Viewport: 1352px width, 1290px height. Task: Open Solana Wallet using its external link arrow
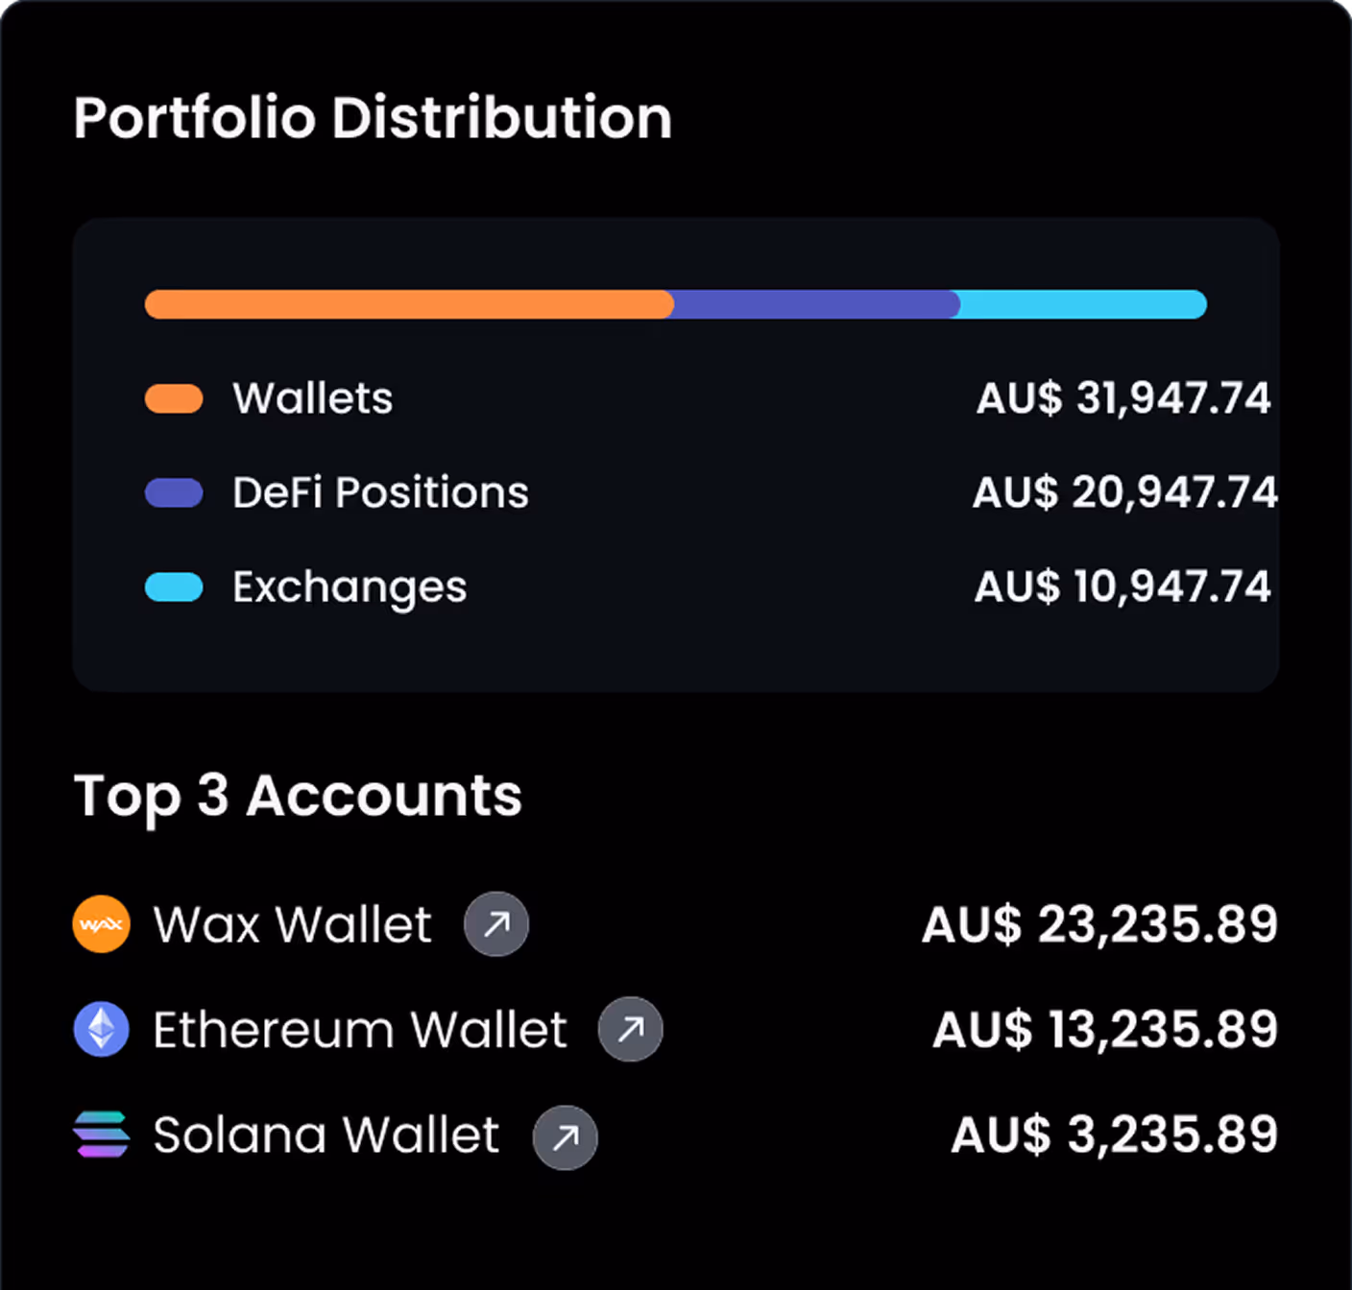(565, 1137)
